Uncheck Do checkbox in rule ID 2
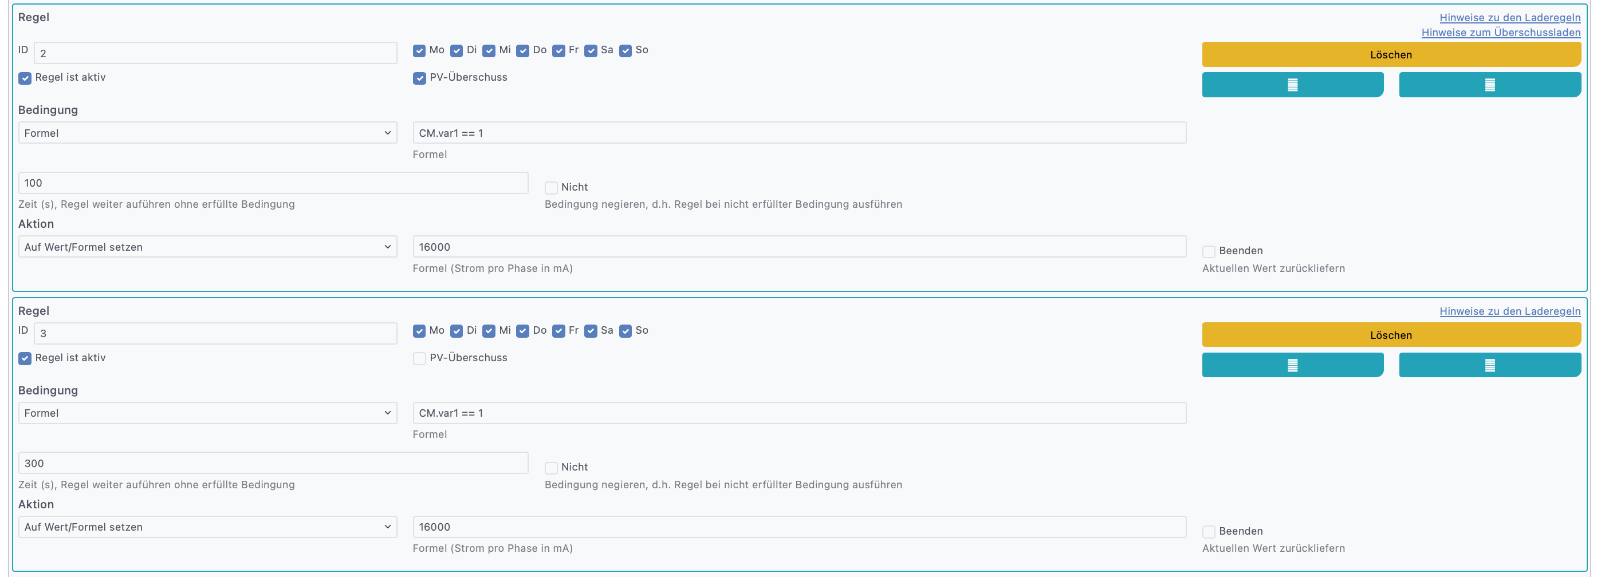Image resolution: width=1605 pixels, height=577 pixels. 523,50
